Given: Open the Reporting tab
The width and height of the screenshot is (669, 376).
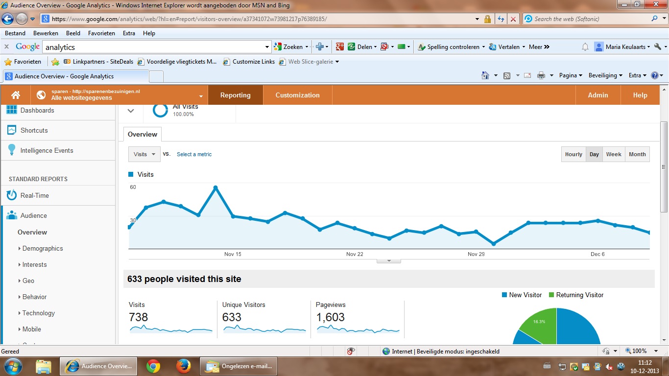Looking at the screenshot, I should (236, 95).
